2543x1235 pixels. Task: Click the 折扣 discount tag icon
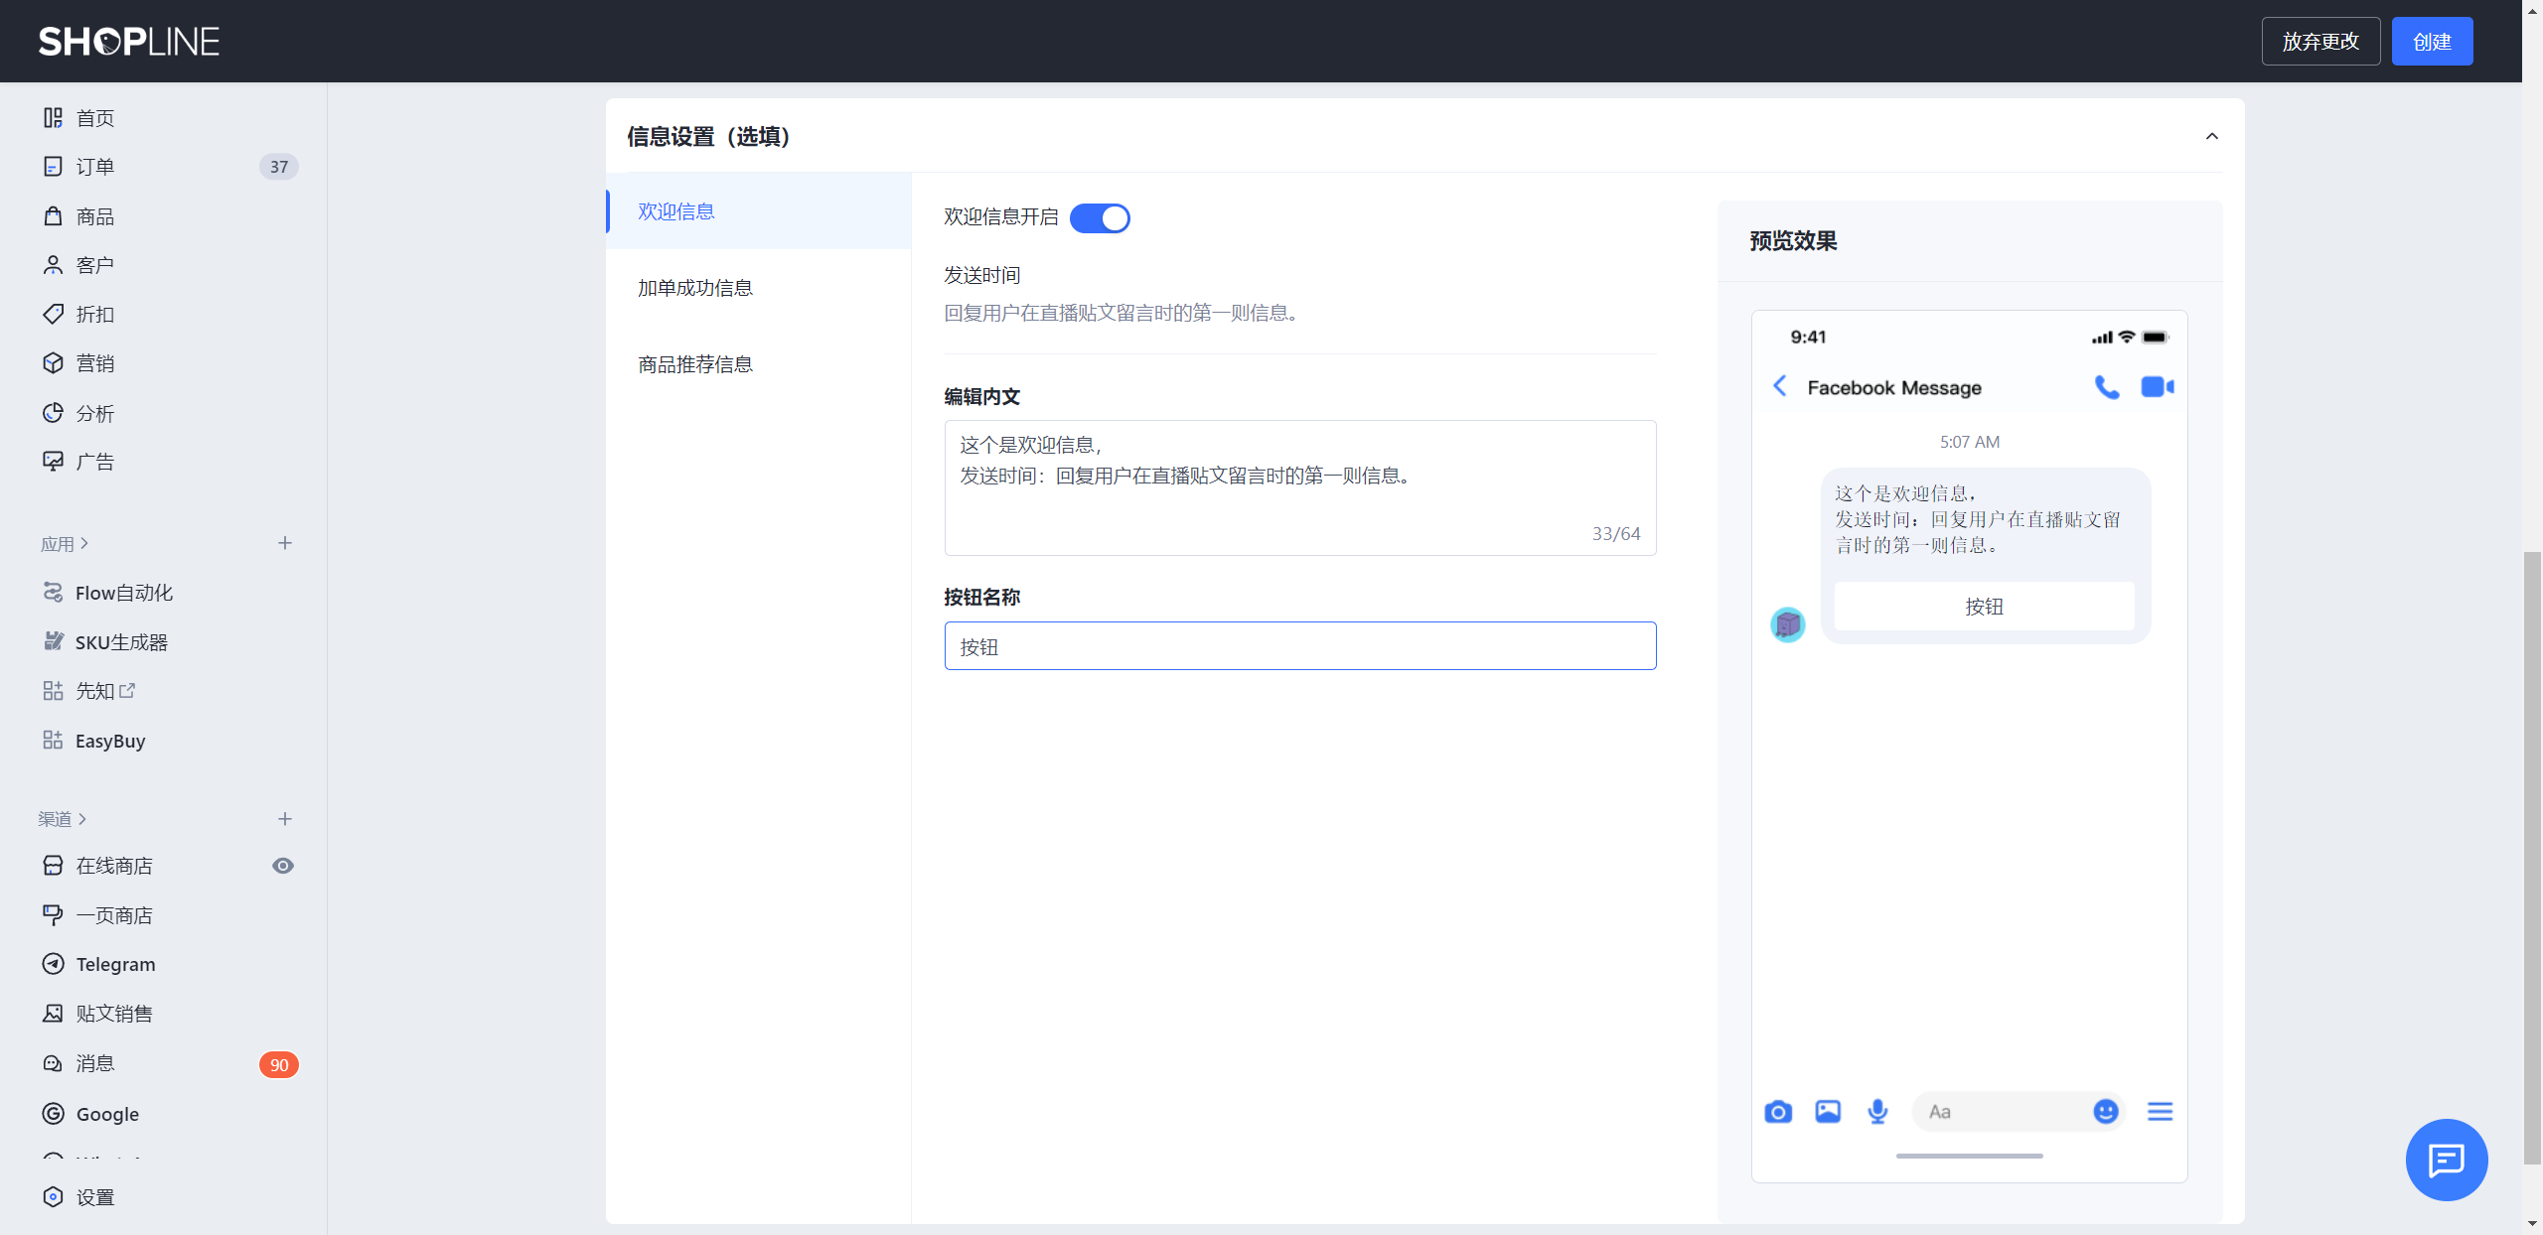point(53,315)
